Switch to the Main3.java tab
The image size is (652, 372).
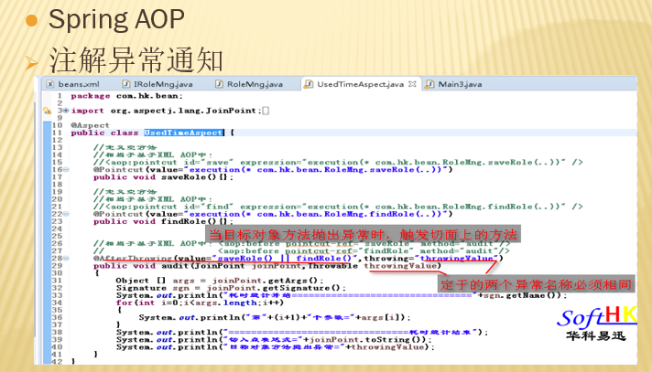453,84
